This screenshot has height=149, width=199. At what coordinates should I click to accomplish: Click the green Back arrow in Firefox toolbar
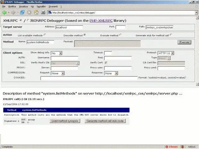(x=4, y=12)
